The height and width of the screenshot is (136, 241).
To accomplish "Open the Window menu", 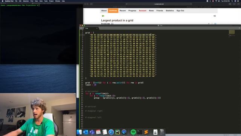I will pyautogui.click(x=58, y=1).
